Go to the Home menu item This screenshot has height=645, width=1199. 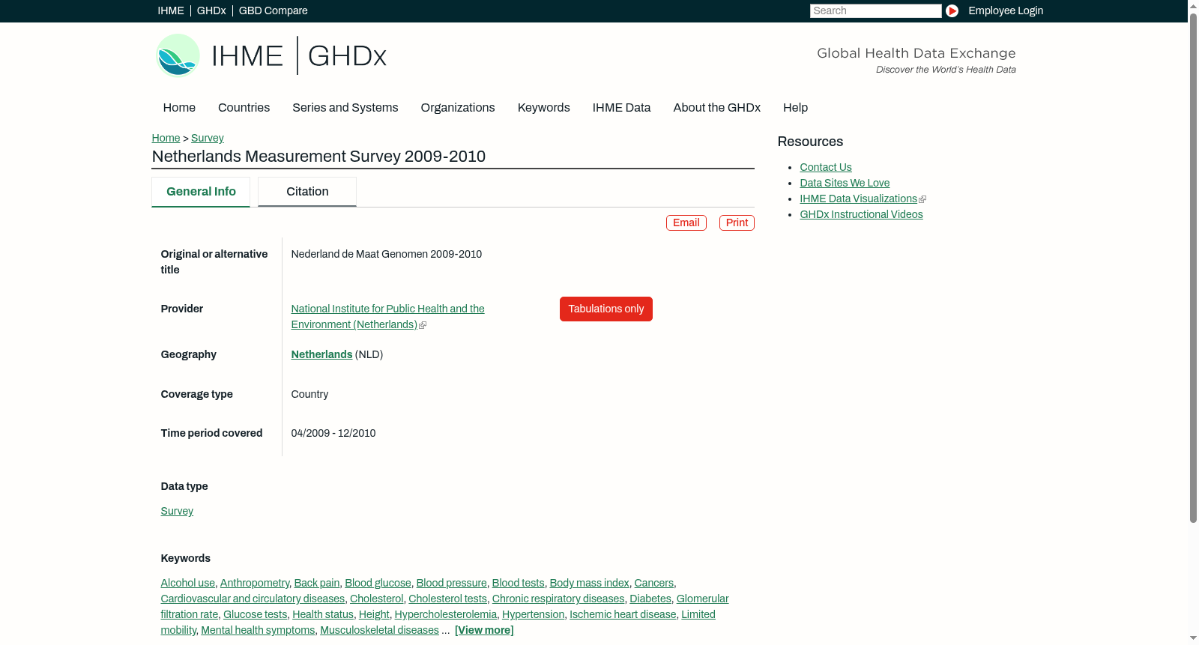click(x=179, y=108)
